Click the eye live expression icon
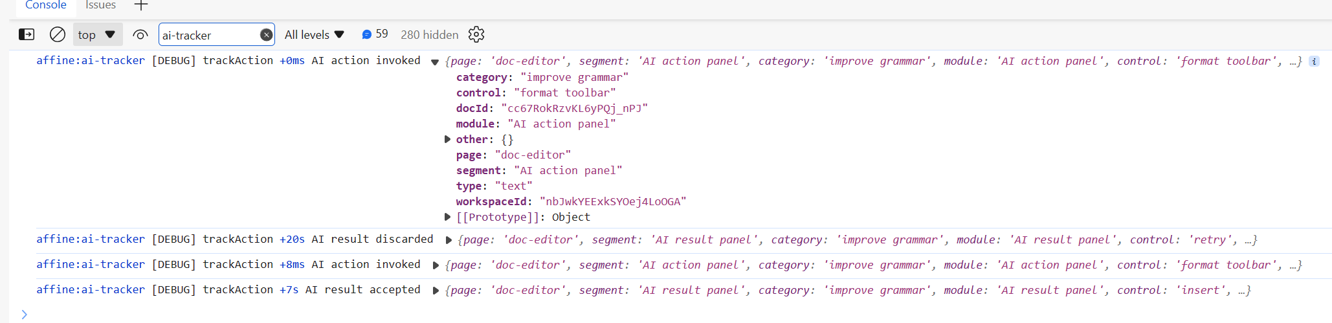 click(140, 34)
